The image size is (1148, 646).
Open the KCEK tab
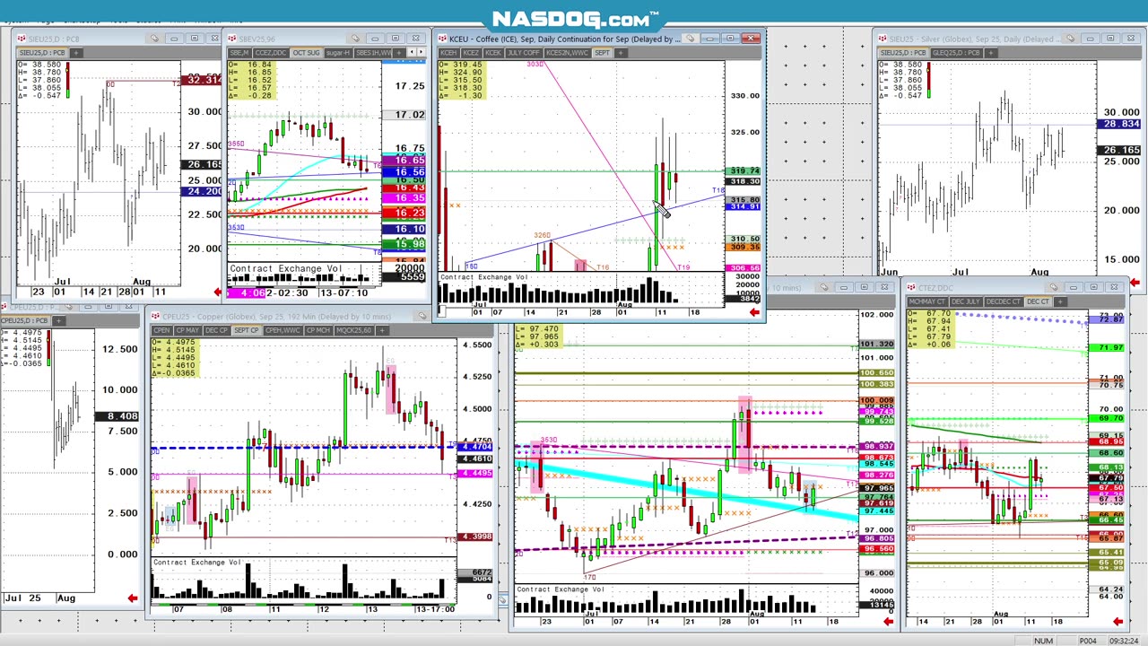(493, 52)
